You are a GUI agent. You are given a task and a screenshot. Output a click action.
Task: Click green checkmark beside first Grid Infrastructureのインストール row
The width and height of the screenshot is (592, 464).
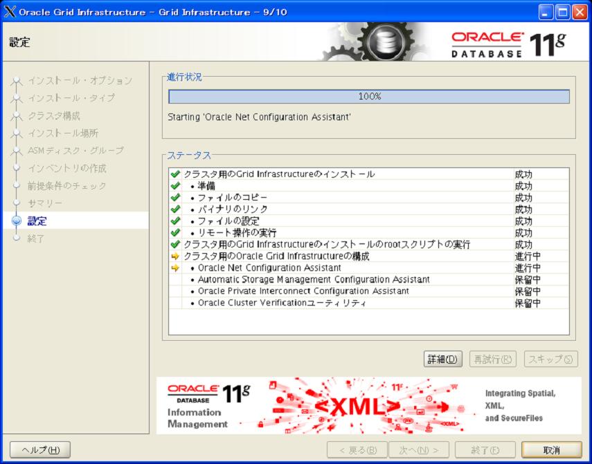(175, 174)
